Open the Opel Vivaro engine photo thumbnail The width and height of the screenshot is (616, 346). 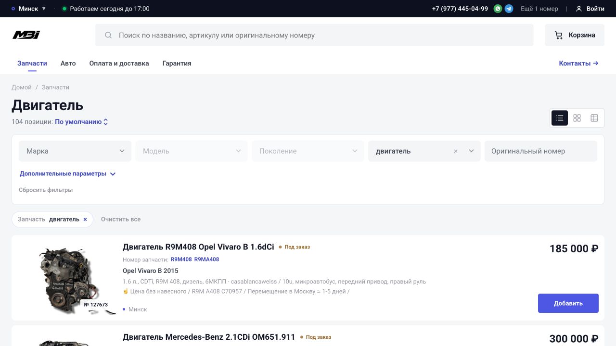67,279
